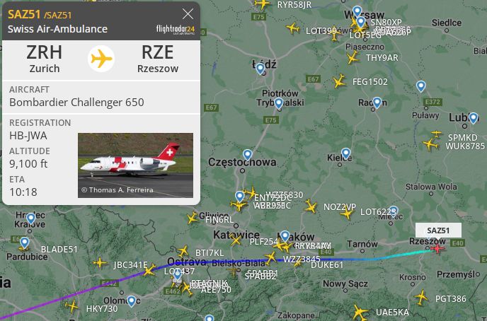Click the red SAZ51 aircraft icon near Rzeszow
This screenshot has height=321, width=487.
(438, 248)
